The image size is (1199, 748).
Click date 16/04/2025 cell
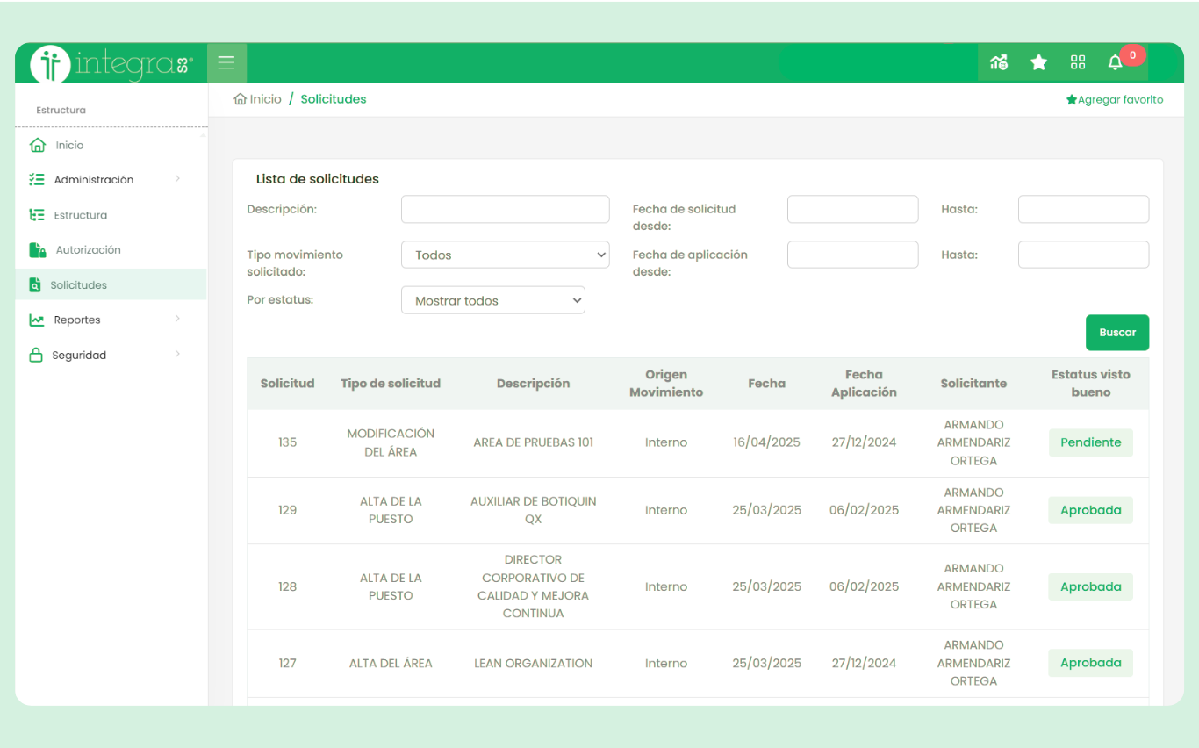766,442
